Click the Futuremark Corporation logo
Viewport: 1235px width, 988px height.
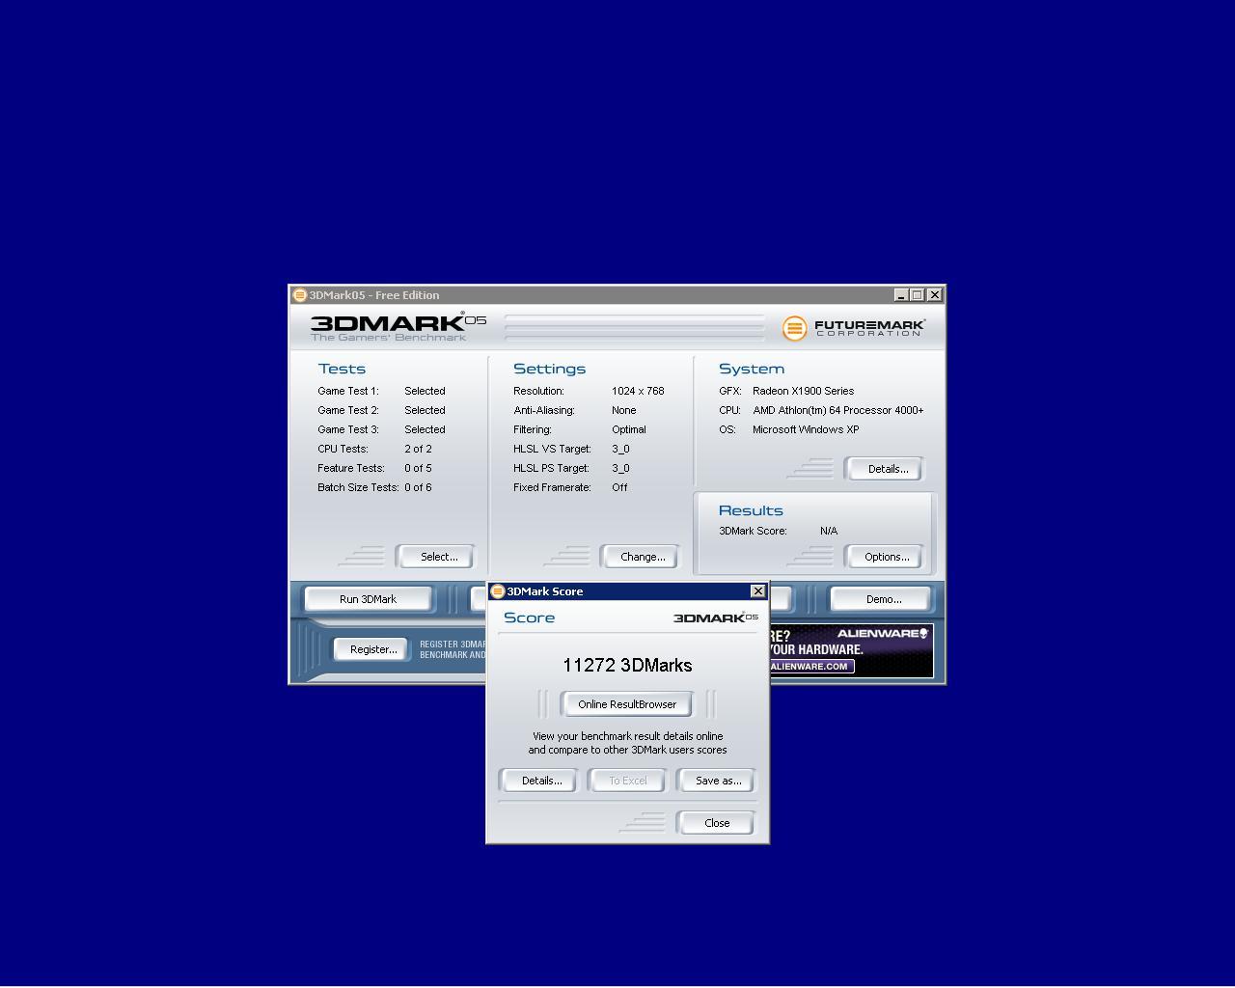(854, 328)
